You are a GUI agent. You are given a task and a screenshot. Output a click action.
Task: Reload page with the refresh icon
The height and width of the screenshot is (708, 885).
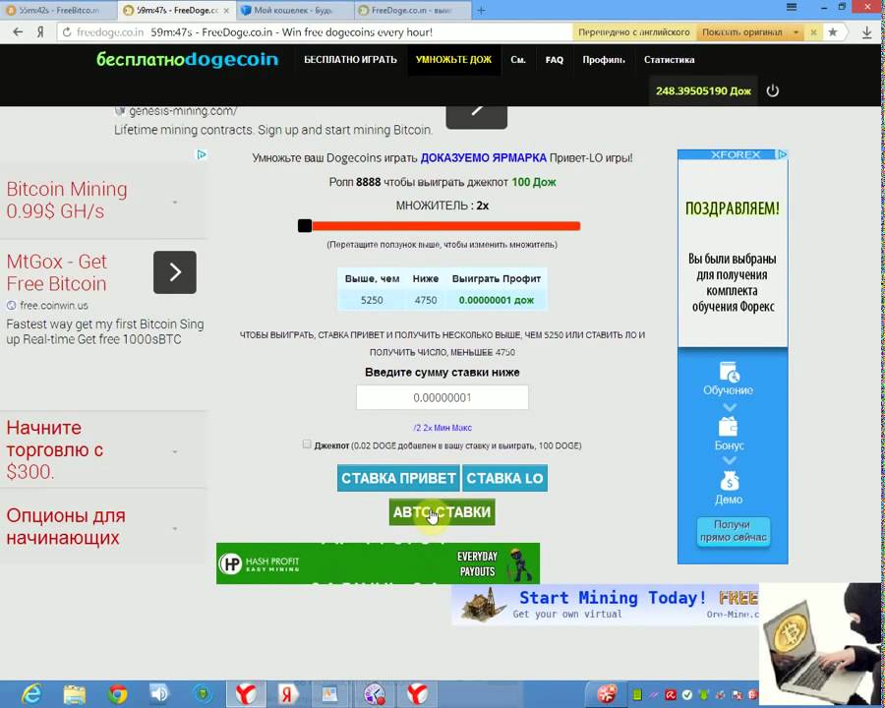[x=67, y=32]
